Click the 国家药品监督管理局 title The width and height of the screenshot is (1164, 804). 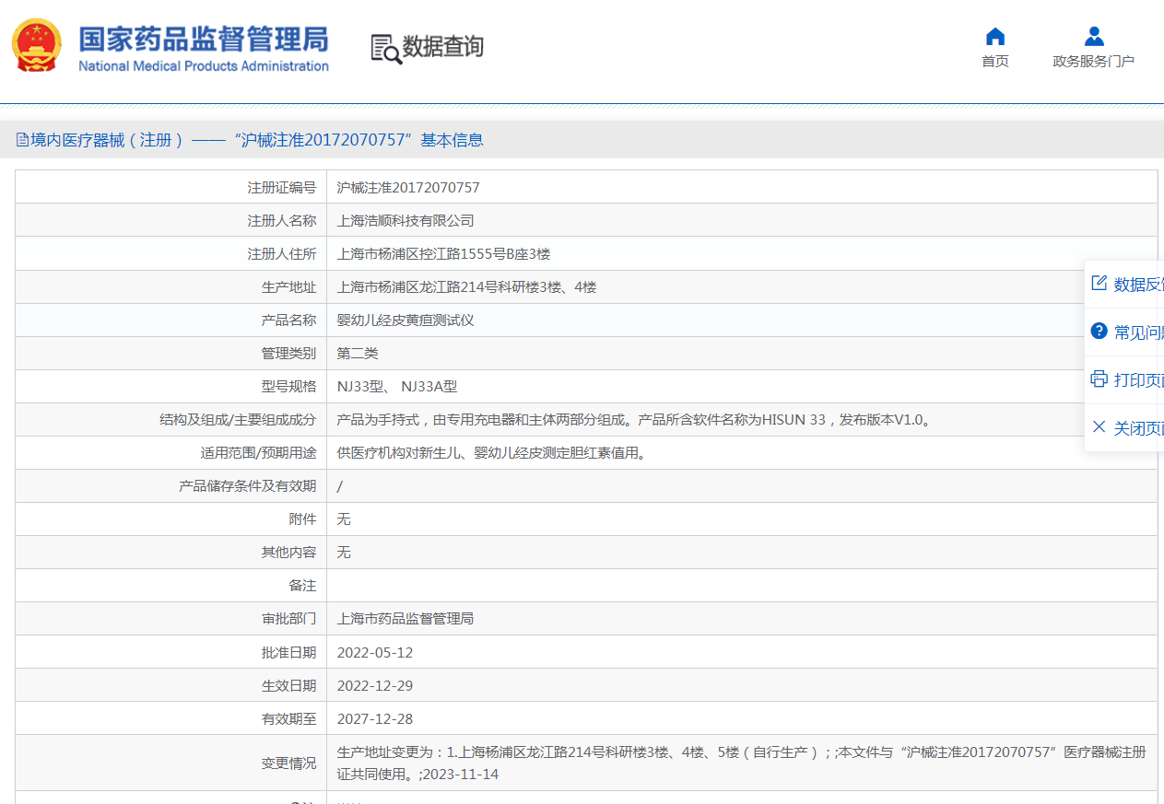click(203, 40)
